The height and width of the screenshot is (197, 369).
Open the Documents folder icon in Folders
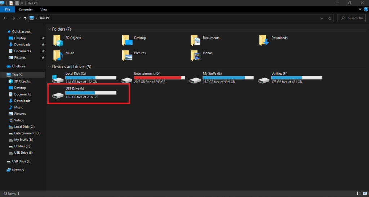click(x=195, y=40)
